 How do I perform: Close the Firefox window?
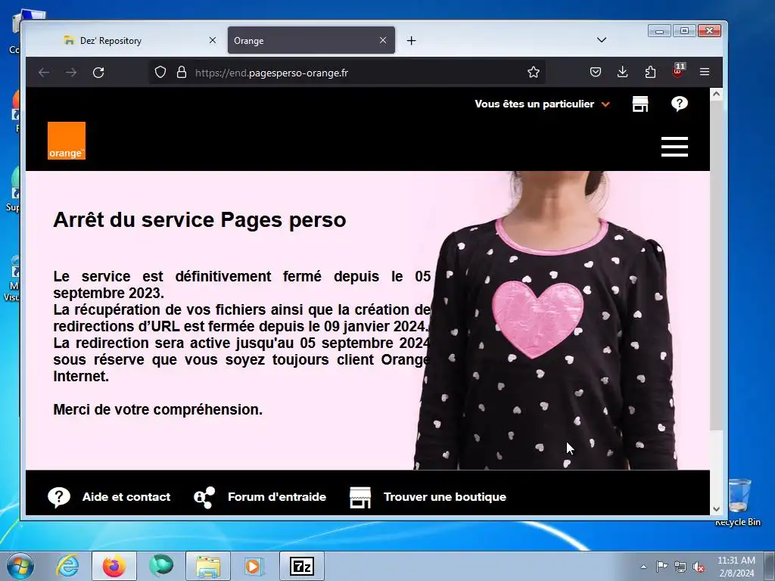710,31
